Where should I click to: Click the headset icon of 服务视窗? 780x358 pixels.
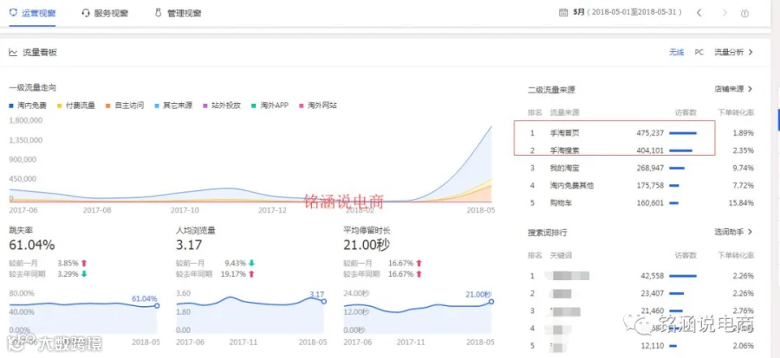[86, 13]
